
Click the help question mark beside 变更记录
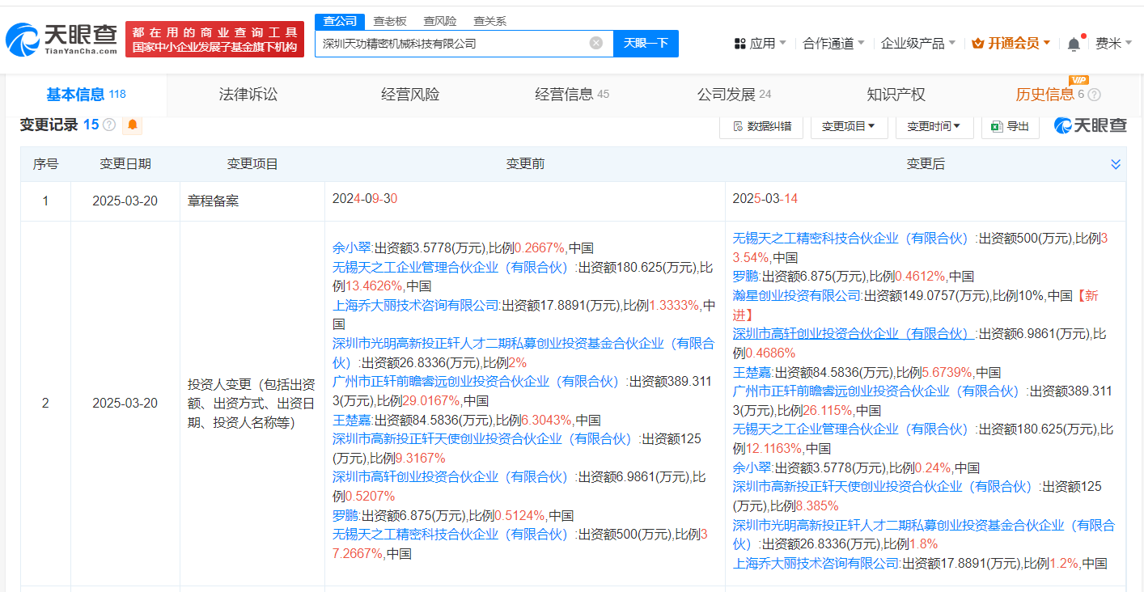coord(109,125)
